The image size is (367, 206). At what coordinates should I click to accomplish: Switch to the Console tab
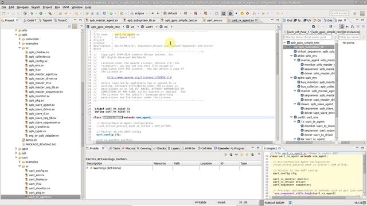pos(221,148)
